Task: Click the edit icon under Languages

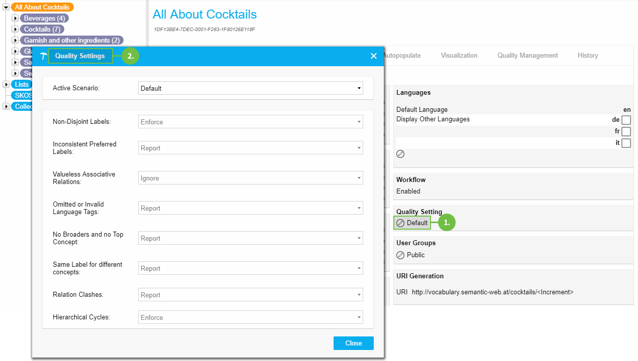Action: click(400, 154)
